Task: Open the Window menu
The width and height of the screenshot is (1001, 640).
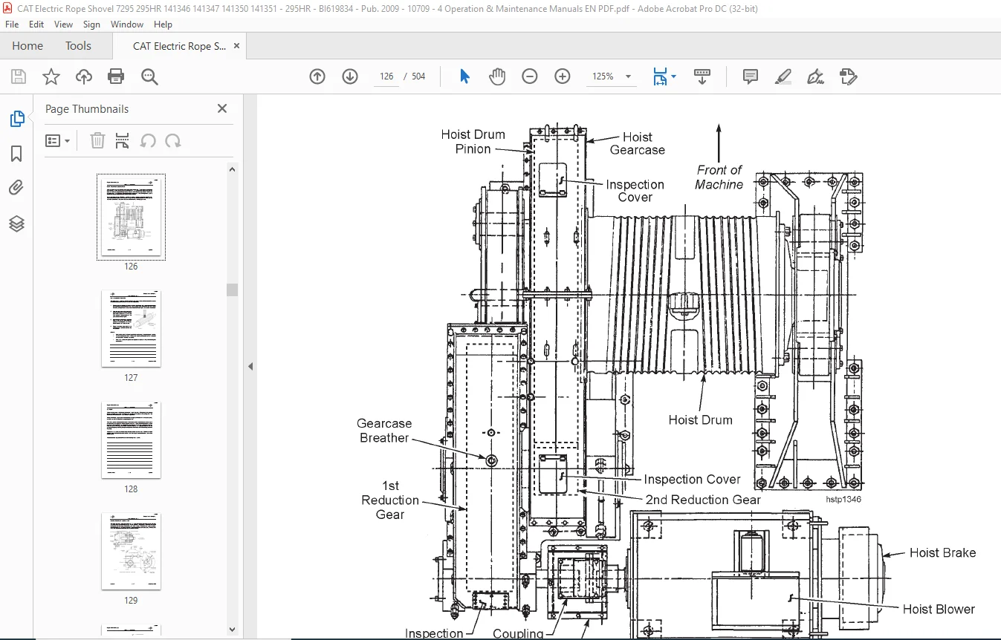Action: pos(127,25)
